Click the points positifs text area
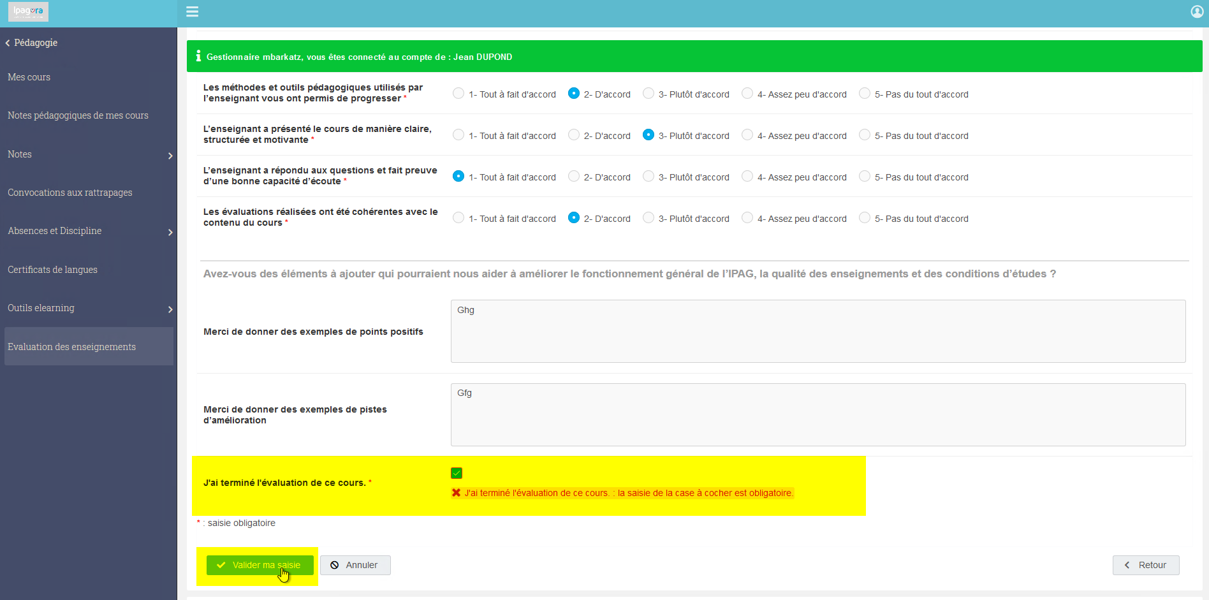 coord(818,332)
